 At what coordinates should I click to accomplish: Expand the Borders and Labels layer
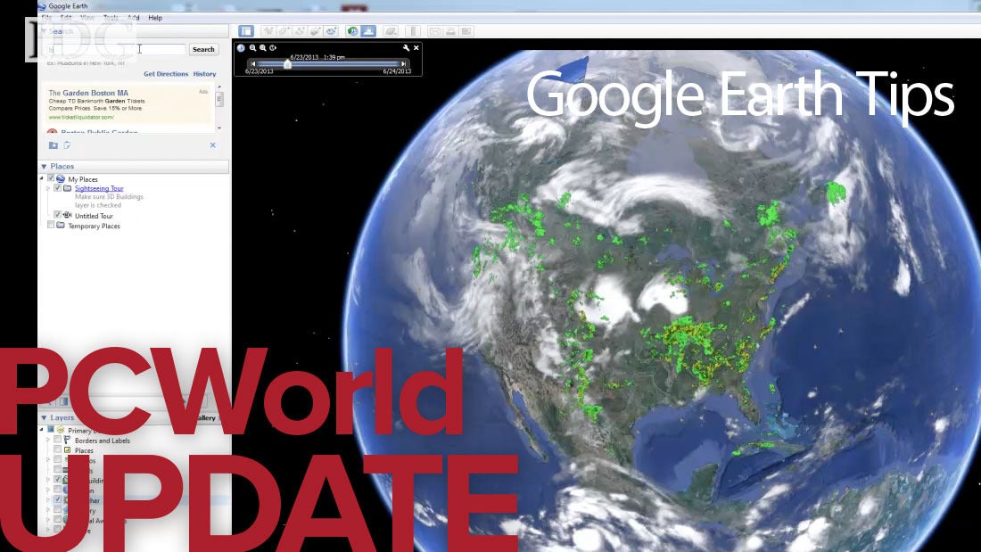(x=48, y=440)
